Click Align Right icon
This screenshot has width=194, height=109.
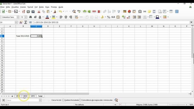pyautogui.click(x=71, y=17)
